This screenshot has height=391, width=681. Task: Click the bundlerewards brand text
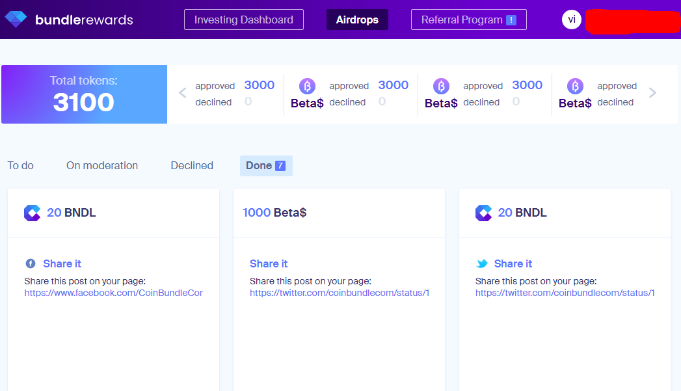click(x=84, y=20)
